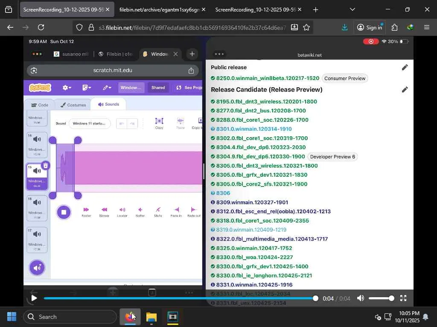Click See Project Page button
437x327 pixels.
point(188,88)
